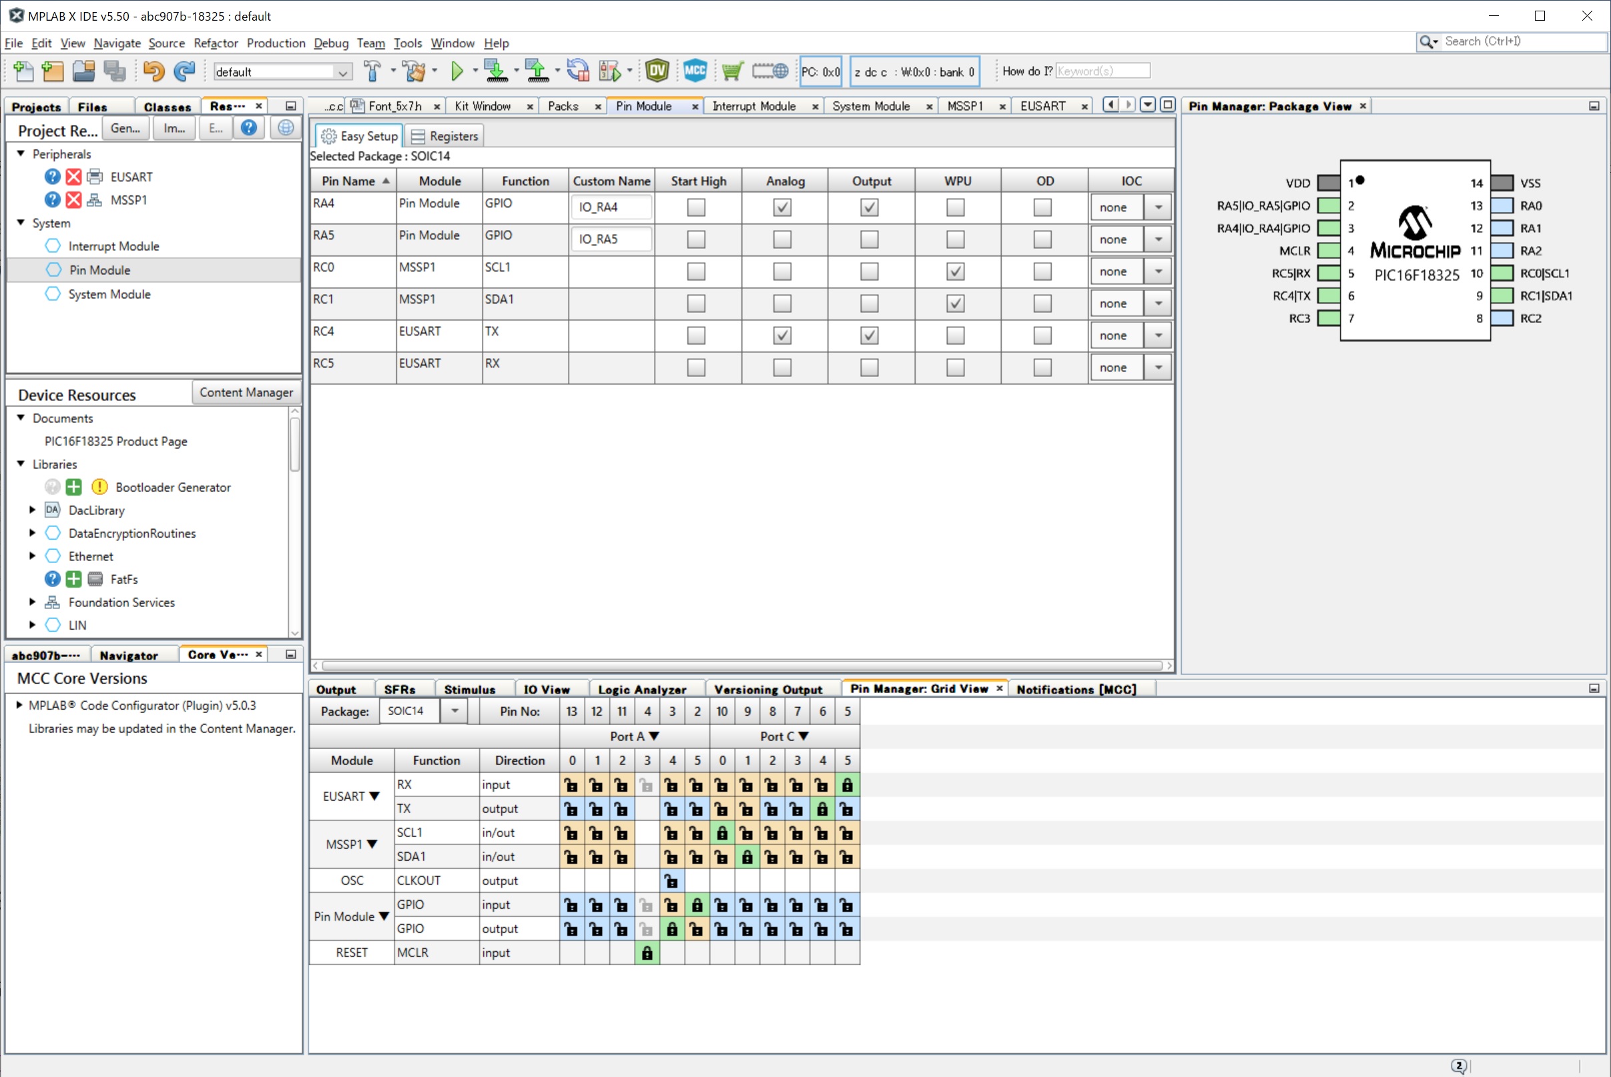Collapse the Peripherals tree node
The image size is (1611, 1077).
click(21, 153)
